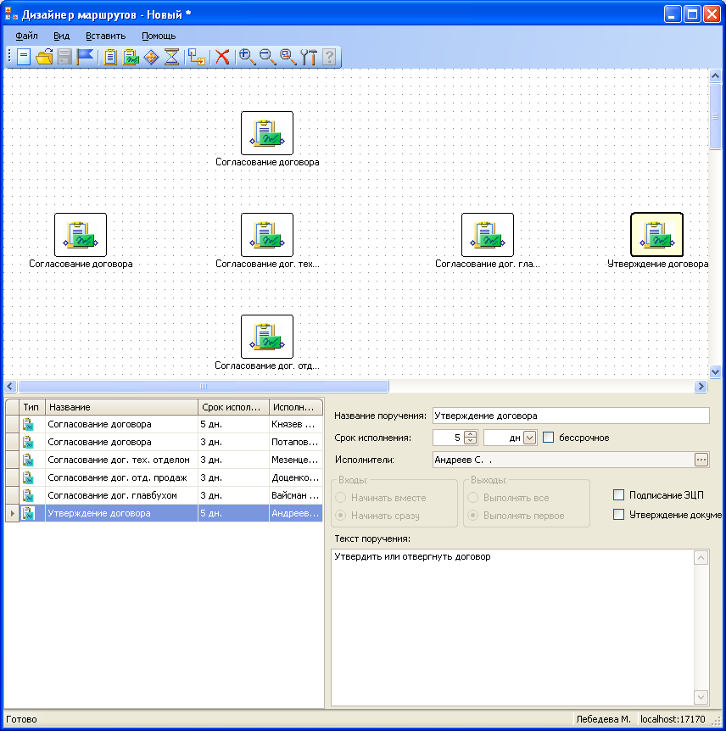The width and height of the screenshot is (726, 731).
Task: Create a new route document
Action: tap(23, 57)
